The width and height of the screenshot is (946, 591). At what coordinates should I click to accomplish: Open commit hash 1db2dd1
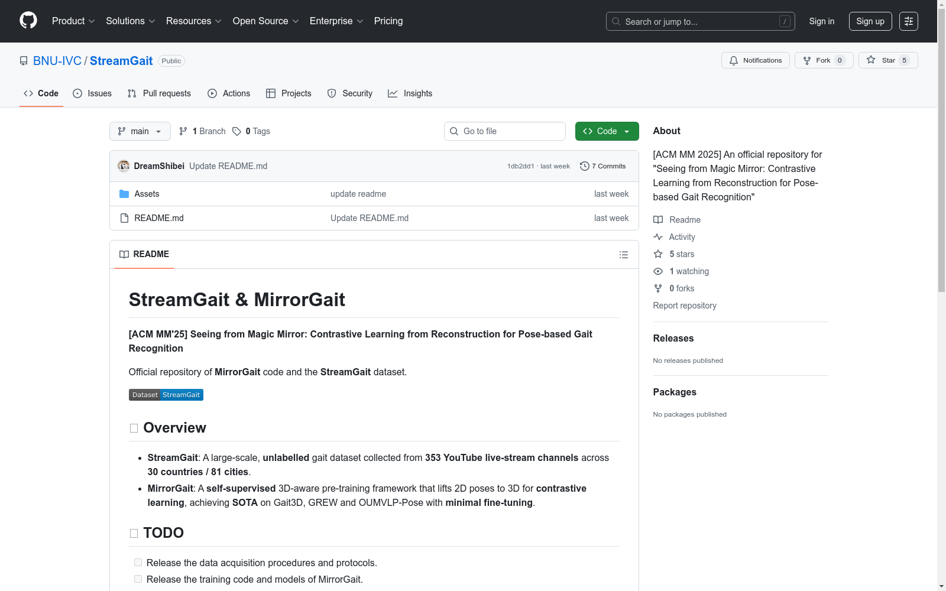(x=520, y=166)
